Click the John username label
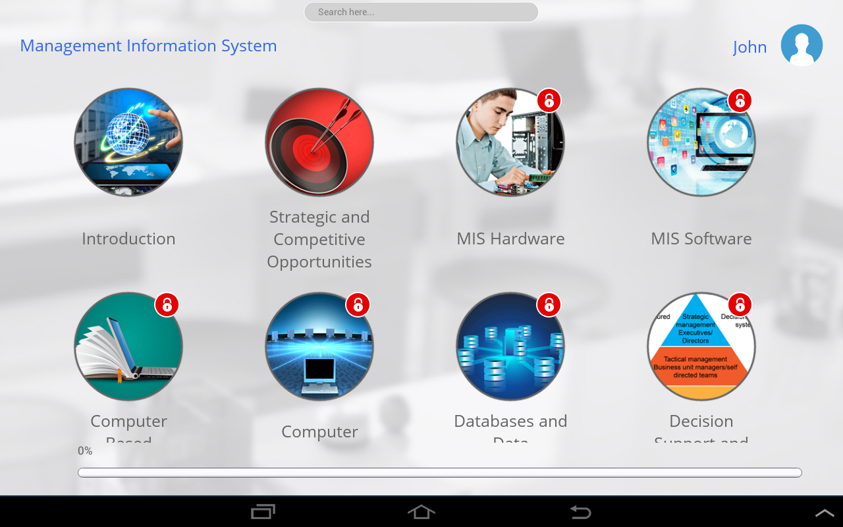The image size is (843, 527). 749,47
